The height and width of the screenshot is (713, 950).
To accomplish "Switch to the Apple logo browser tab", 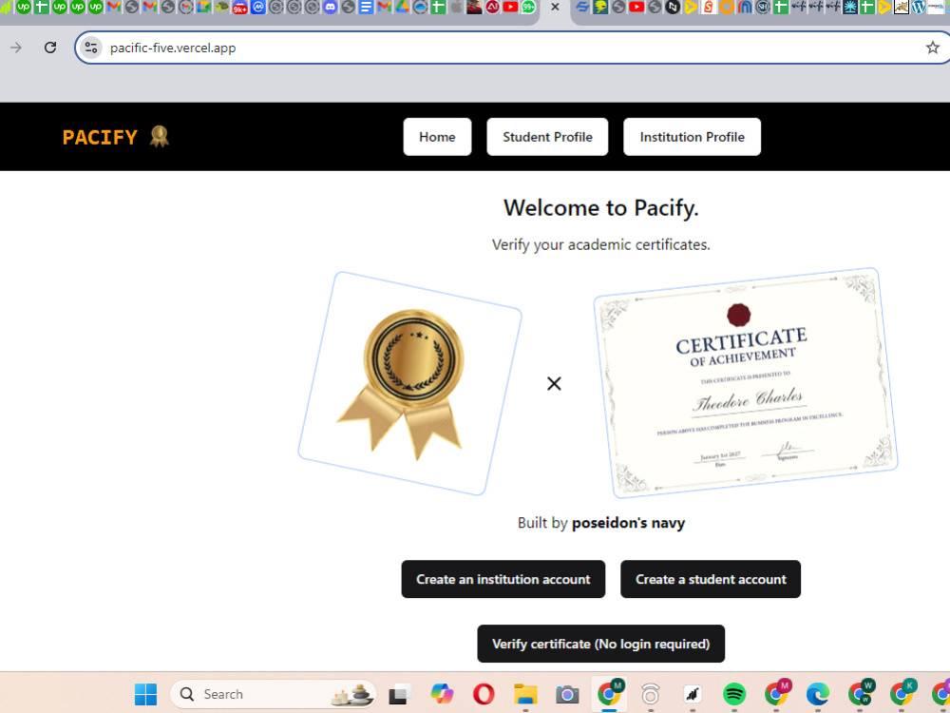I will point(456,7).
